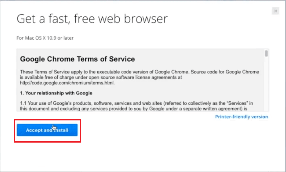Image resolution: width=286 pixels, height=172 pixels.
Task: Click paragraph 1.1 about Google's Services
Action: pos(135,106)
